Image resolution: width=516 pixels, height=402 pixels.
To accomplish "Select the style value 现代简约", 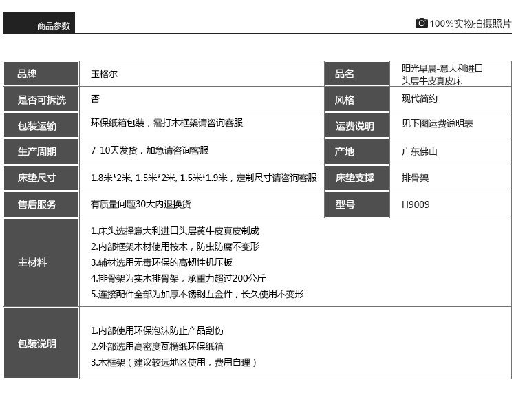I will [419, 98].
